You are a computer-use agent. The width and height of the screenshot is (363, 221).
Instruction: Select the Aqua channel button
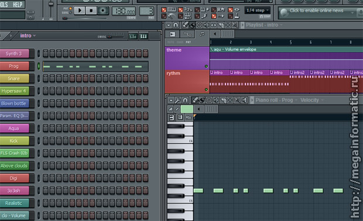coord(15,128)
